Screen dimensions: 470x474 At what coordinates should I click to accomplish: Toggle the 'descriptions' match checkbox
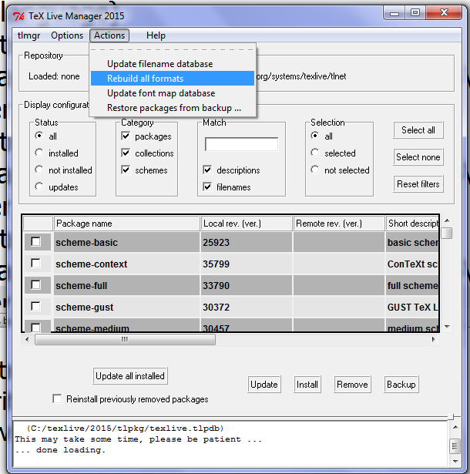[x=207, y=170]
